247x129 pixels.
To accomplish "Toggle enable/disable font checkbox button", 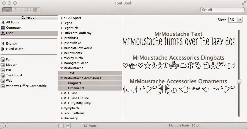I will click(x=68, y=126).
